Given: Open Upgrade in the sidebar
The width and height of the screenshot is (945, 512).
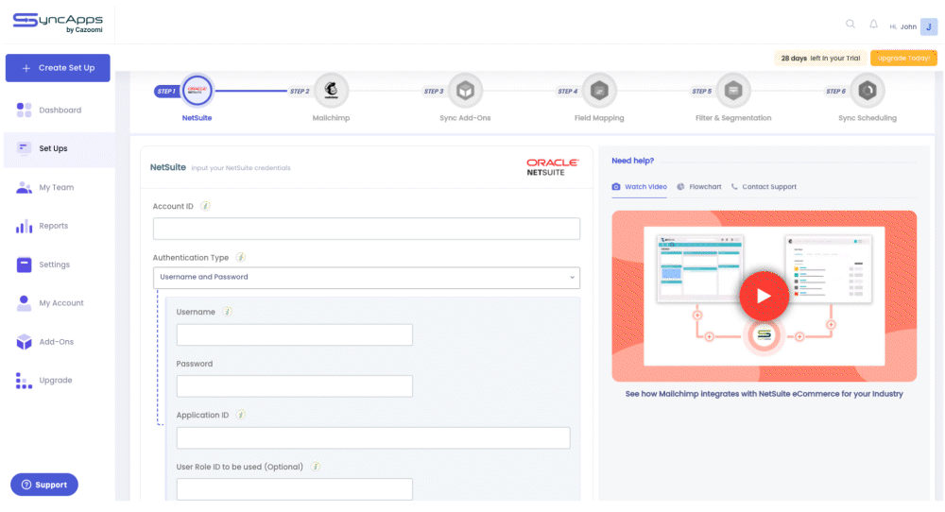Looking at the screenshot, I should (x=56, y=380).
